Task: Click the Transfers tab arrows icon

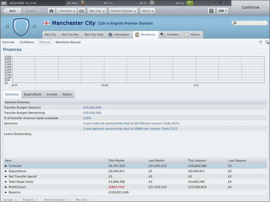Action: click(x=163, y=34)
